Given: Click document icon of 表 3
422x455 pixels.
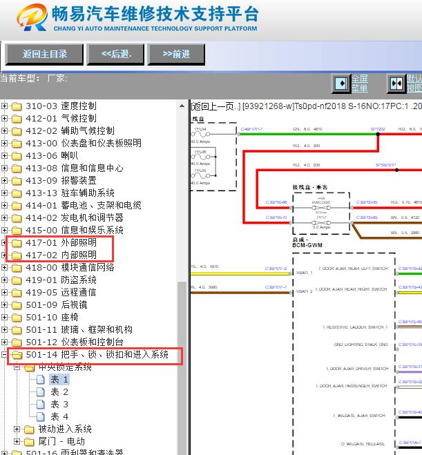Looking at the screenshot, I should coord(41,405).
